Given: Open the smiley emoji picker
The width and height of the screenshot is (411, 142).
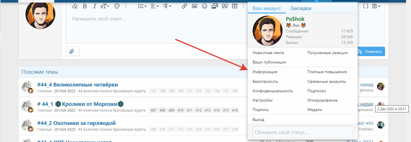Looking at the screenshot, I should [204, 6].
